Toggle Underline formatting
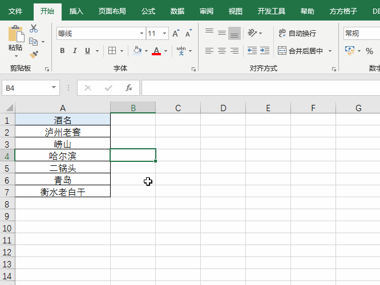 click(x=87, y=51)
